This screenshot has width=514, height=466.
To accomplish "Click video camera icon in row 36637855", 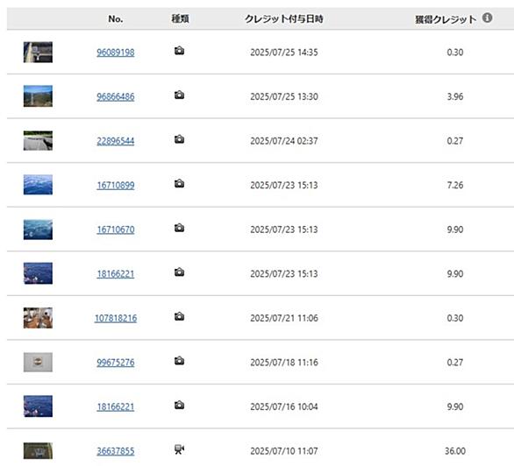I will [x=179, y=449].
